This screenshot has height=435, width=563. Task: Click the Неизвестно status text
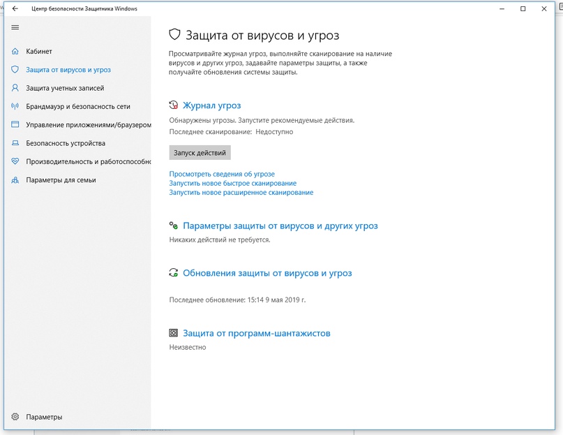coord(188,347)
